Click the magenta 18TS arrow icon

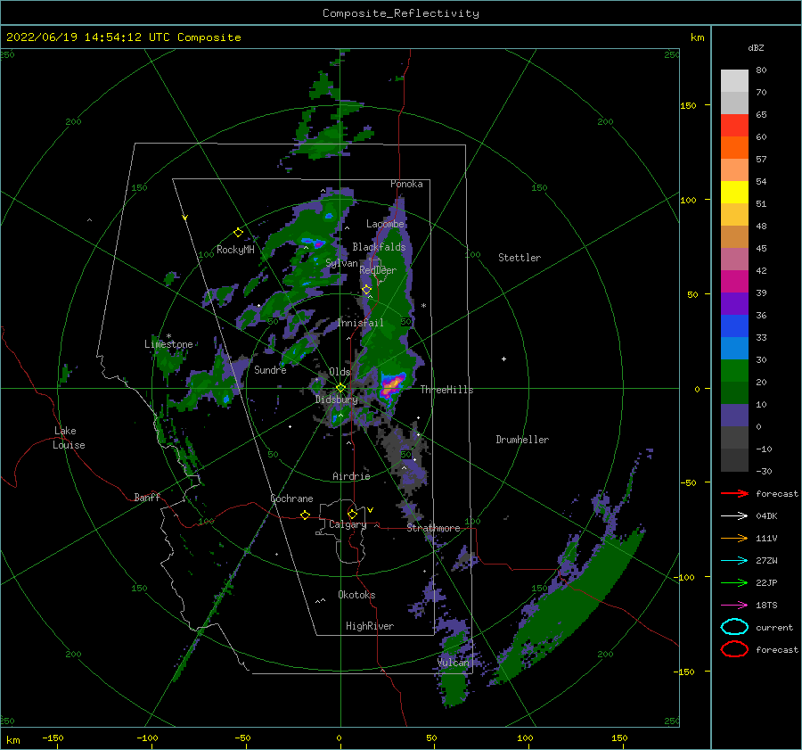[x=734, y=606]
